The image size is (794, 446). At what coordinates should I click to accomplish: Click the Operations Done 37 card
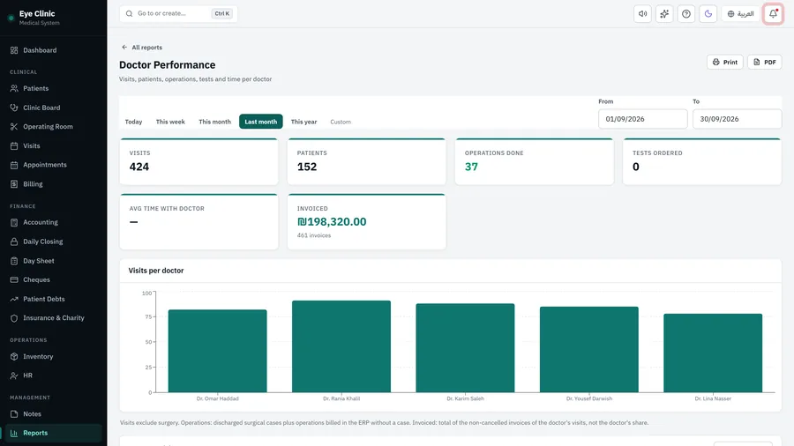(535, 161)
